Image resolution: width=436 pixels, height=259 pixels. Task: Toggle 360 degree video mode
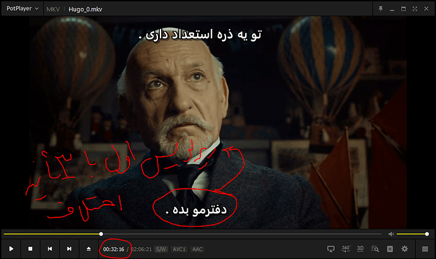[346, 249]
